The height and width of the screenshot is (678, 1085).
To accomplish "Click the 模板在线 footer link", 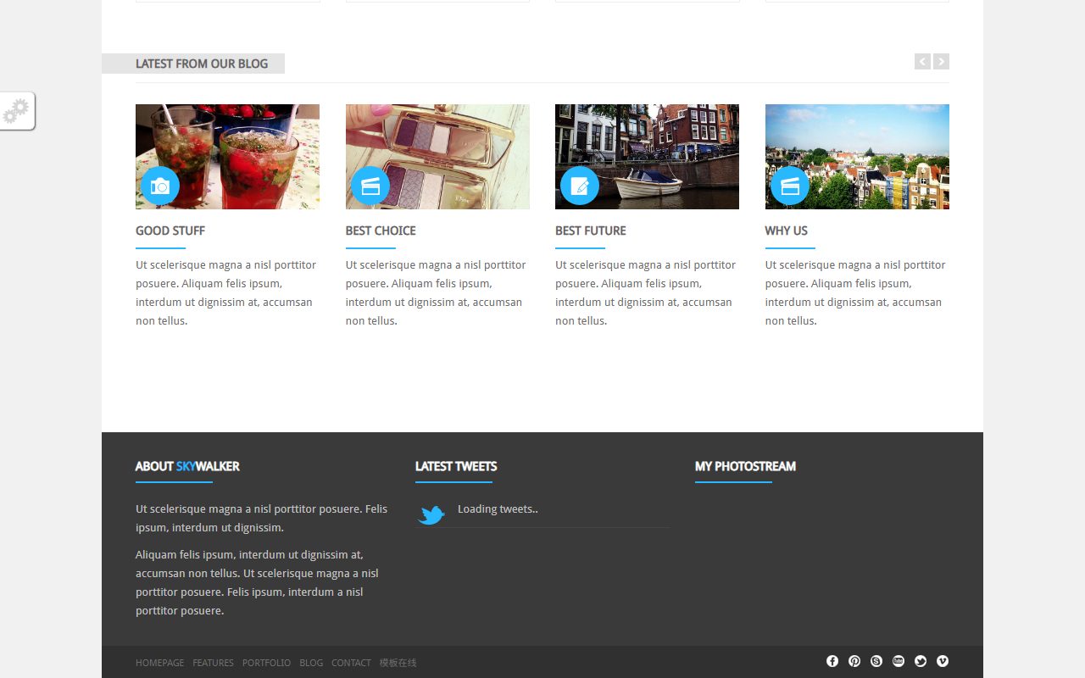I will [398, 663].
